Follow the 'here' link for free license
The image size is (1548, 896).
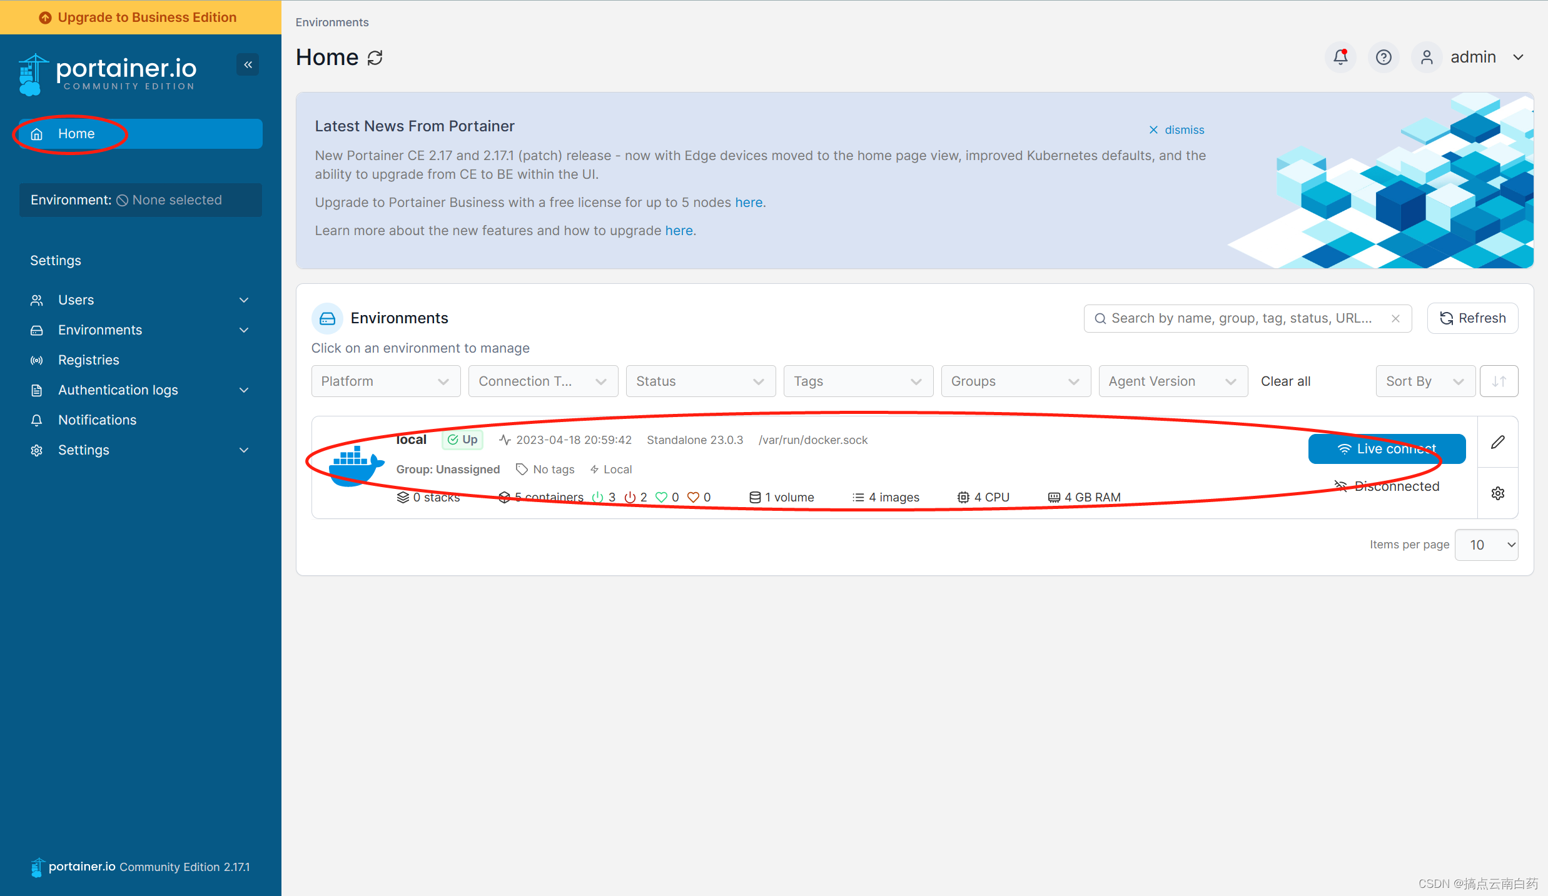pyautogui.click(x=749, y=203)
